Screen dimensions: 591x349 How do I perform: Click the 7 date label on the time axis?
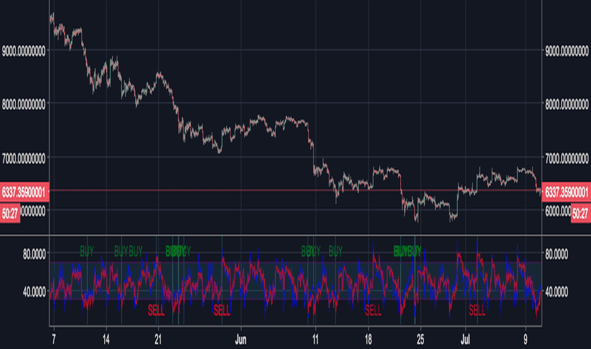(x=53, y=340)
